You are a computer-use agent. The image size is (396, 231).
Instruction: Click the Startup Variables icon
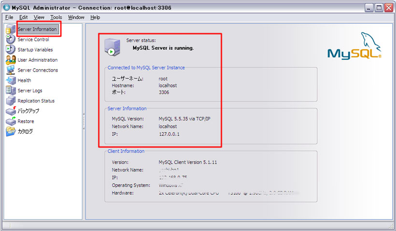pyautogui.click(x=10, y=49)
